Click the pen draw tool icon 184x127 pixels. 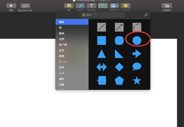tap(146, 15)
